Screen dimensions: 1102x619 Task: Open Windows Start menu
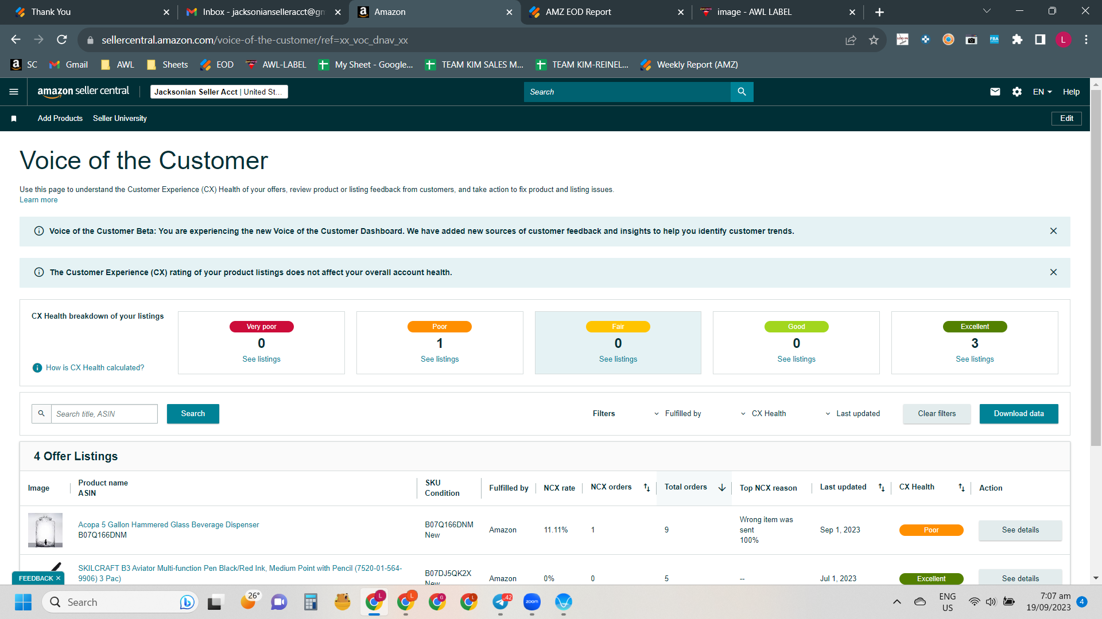[x=23, y=602]
